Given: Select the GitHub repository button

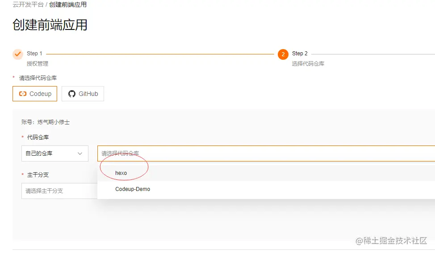Looking at the screenshot, I should coord(83,94).
